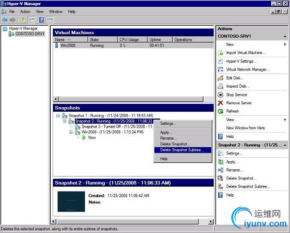Image resolution: width=290 pixels, height=233 pixels.
Task: Click the Show/Hide console tree toolbar icon
Action: (x=32, y=20)
